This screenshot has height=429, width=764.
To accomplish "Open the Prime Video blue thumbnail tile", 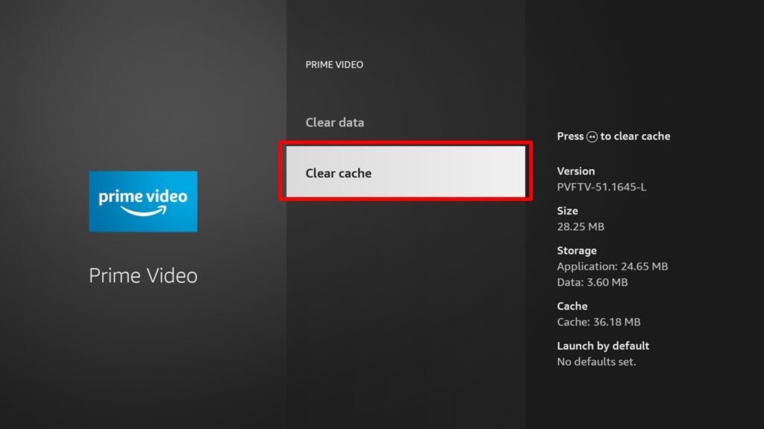I will coord(143,201).
